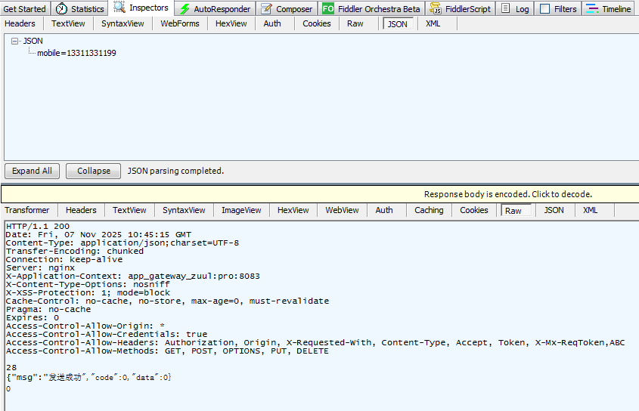Click the HTTP/1.1 200 status line
Viewport: 639px width, 411px height.
point(38,226)
